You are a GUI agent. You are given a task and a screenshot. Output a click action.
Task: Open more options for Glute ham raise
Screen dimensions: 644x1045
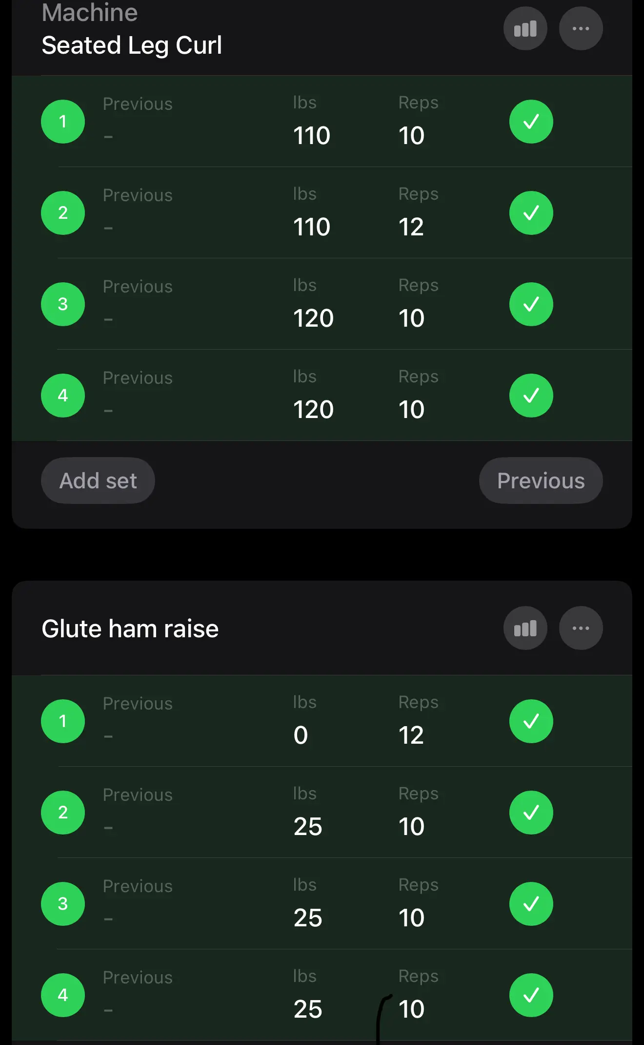click(x=581, y=628)
